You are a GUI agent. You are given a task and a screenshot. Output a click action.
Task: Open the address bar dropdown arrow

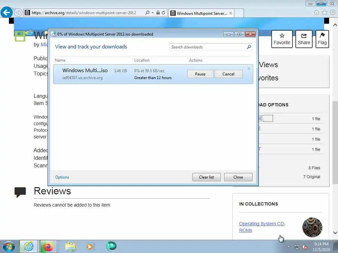coord(152,13)
